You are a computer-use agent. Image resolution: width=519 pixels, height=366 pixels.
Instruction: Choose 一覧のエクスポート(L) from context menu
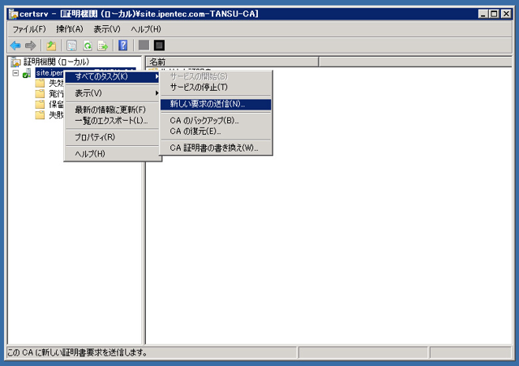pyautogui.click(x=112, y=120)
